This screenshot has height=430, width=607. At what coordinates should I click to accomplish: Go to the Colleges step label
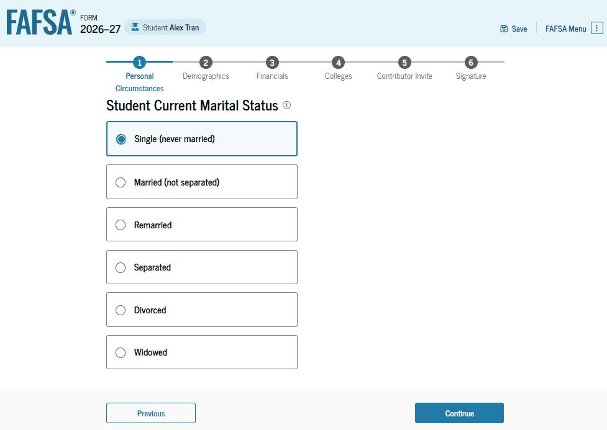[338, 76]
